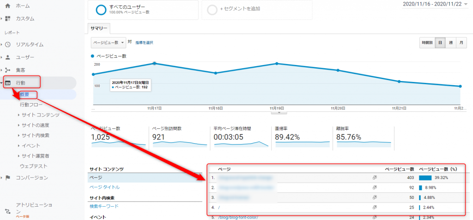Open リアルタイム reports
473x220 pixels.
(x=30, y=45)
